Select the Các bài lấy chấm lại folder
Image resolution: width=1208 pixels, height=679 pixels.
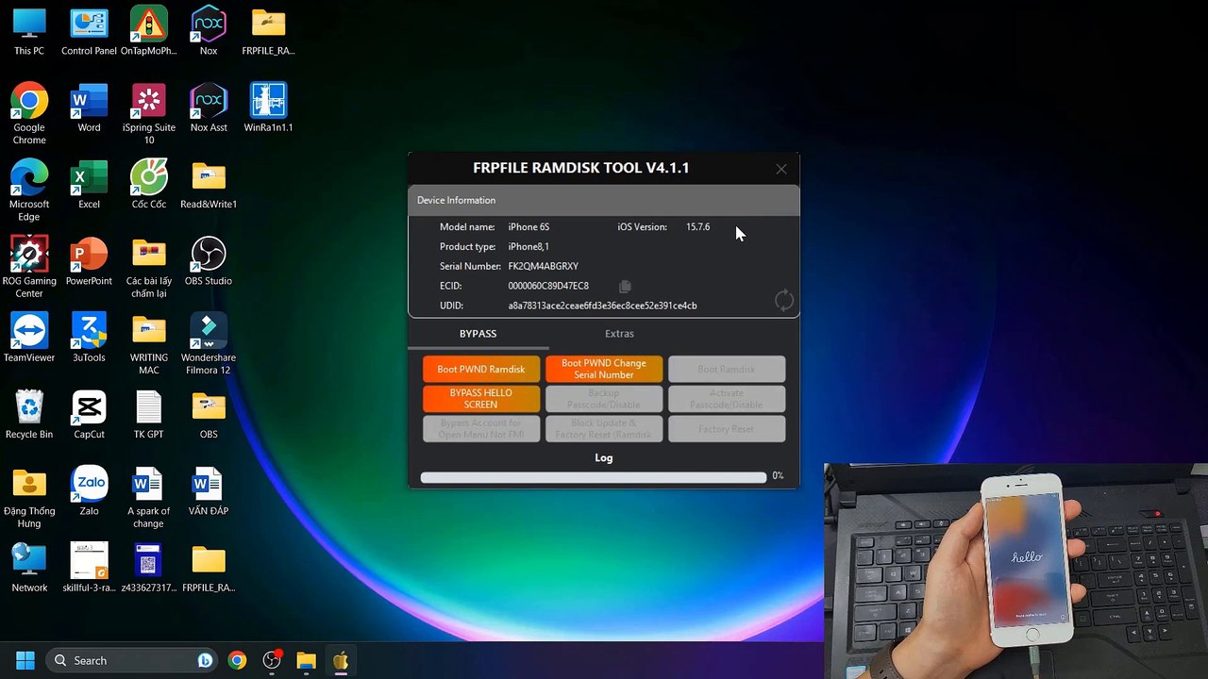coord(149,267)
